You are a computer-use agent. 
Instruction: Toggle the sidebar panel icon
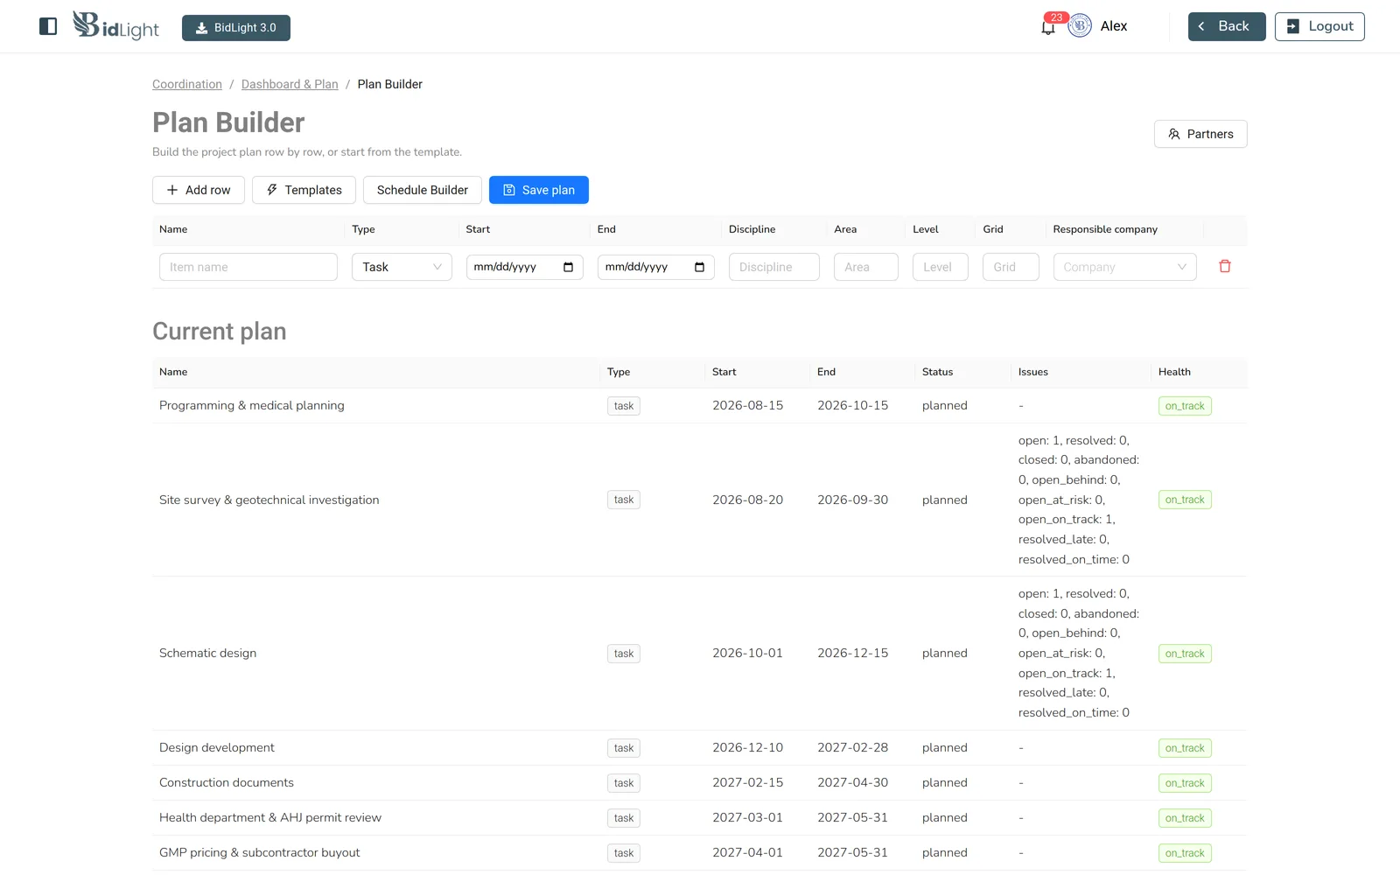click(48, 26)
